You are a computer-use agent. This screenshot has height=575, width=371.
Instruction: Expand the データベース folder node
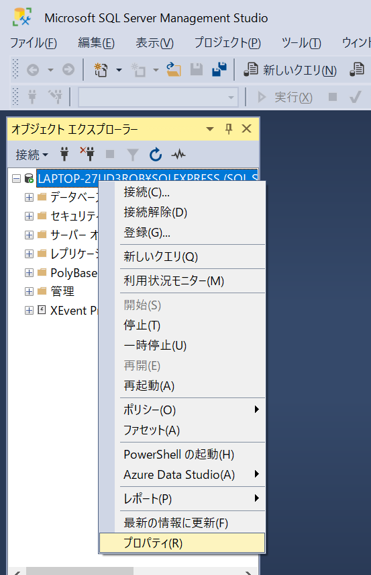(x=29, y=197)
